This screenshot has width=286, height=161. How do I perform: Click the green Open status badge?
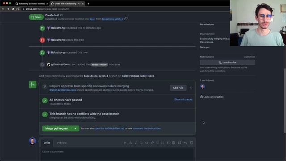tap(36, 17)
